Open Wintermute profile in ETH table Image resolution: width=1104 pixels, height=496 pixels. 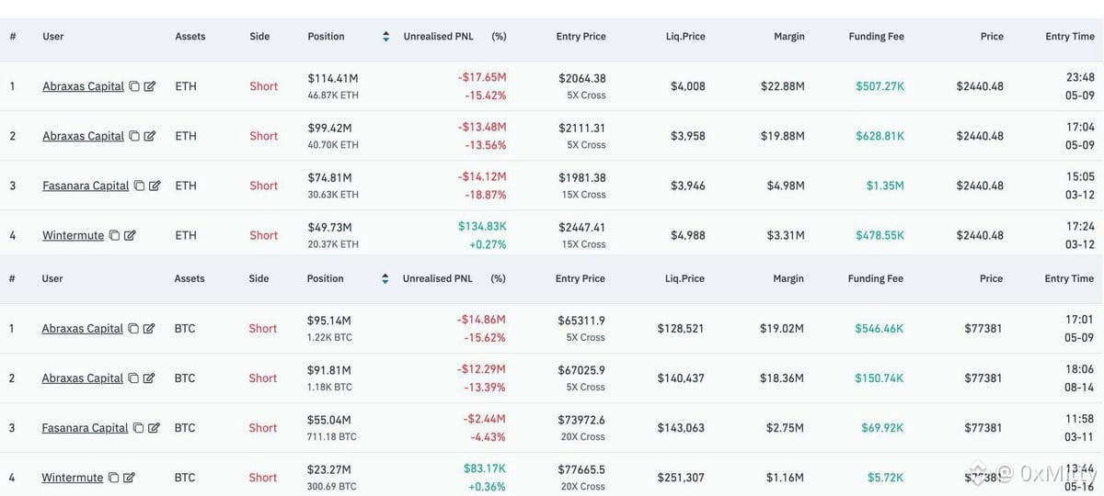[x=73, y=235]
